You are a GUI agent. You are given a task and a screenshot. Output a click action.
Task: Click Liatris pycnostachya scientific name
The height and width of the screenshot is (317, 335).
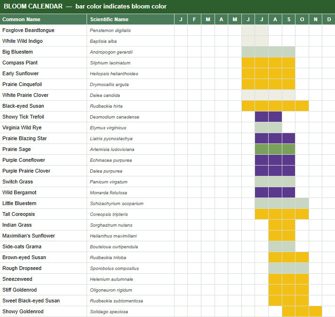[130, 138]
